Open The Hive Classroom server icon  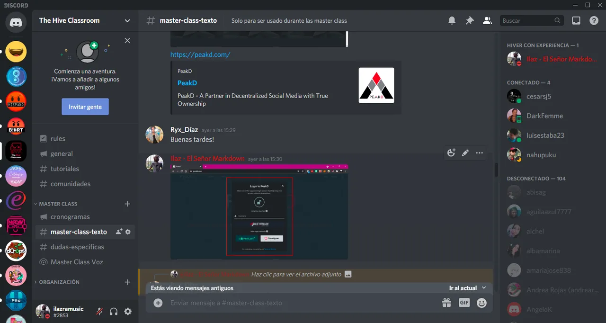(x=16, y=151)
